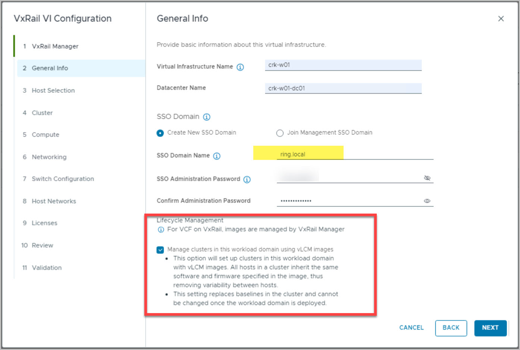This screenshot has width=520, height=350.
Task: Open Switch Configuration wizard step
Action: [x=63, y=179]
